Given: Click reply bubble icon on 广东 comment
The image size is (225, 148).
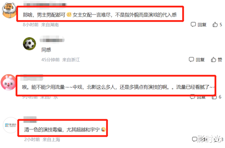Looking at the screenshot, I should click(x=192, y=97).
